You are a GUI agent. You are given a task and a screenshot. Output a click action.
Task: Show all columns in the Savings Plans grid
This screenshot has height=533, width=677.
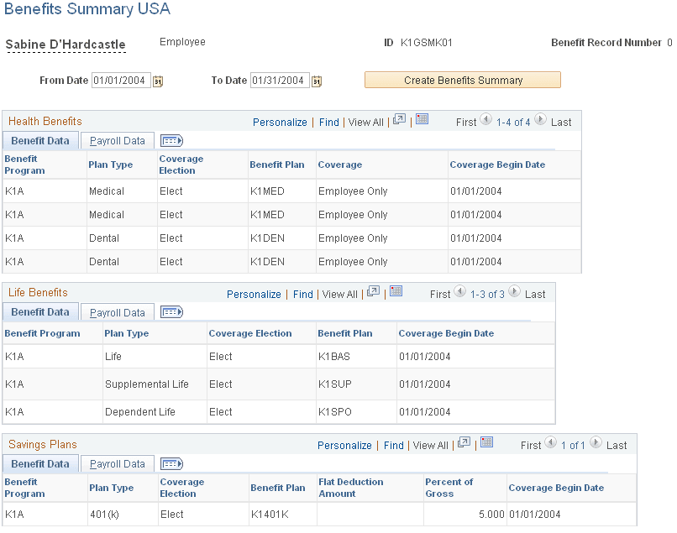(171, 463)
